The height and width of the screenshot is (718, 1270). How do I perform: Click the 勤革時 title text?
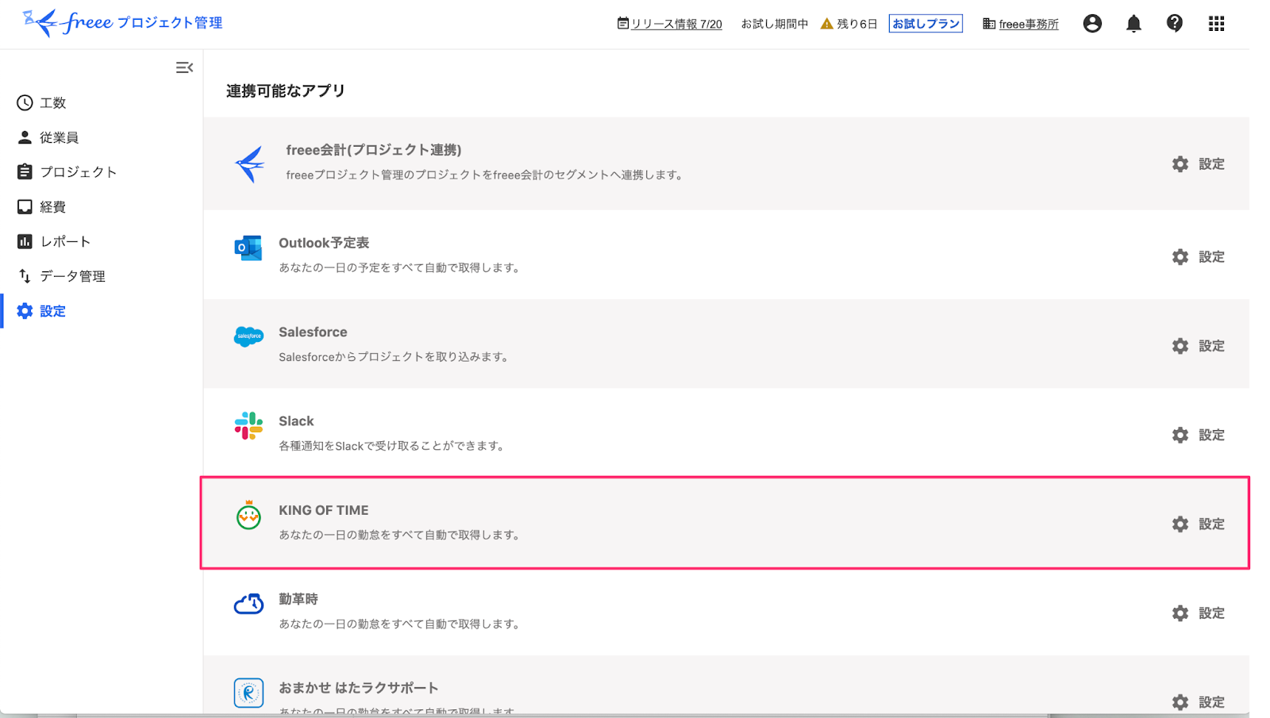(298, 599)
